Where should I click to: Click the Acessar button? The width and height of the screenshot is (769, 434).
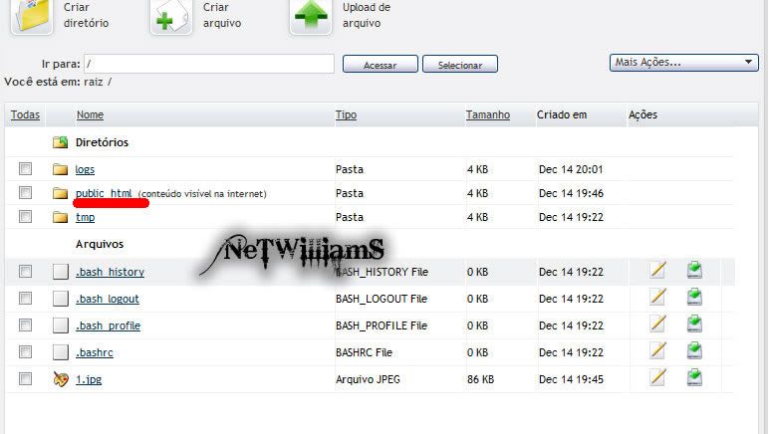pos(381,64)
